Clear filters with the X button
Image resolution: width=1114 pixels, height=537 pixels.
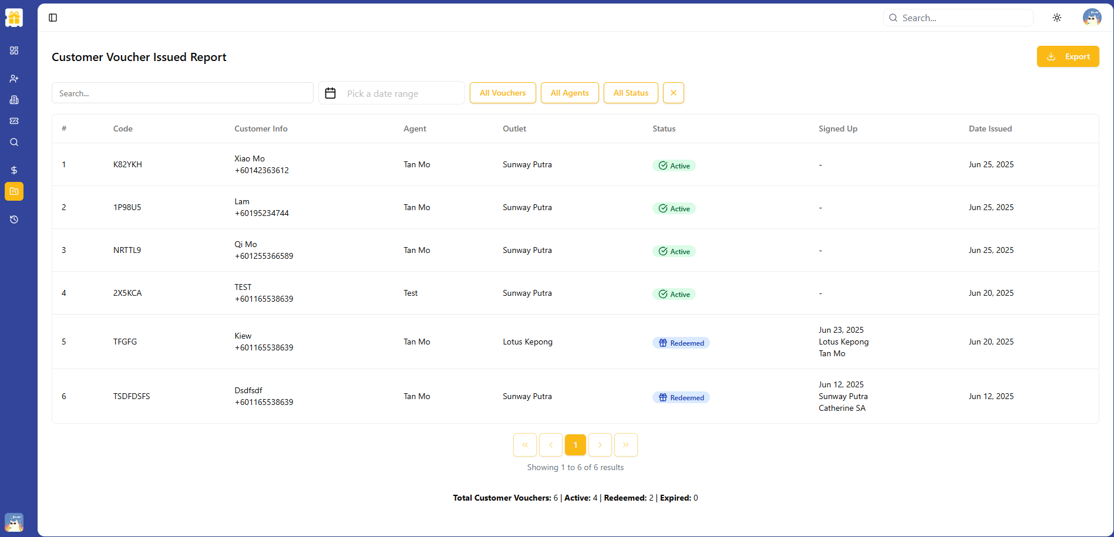coord(673,93)
